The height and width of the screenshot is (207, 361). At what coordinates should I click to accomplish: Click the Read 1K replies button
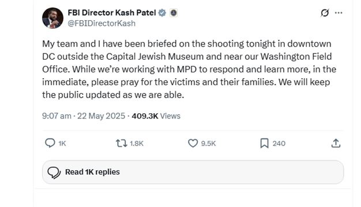click(x=193, y=172)
